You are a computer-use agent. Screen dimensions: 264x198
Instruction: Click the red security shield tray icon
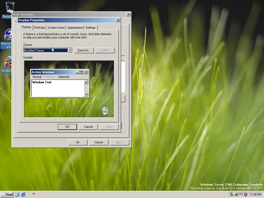coord(246,195)
